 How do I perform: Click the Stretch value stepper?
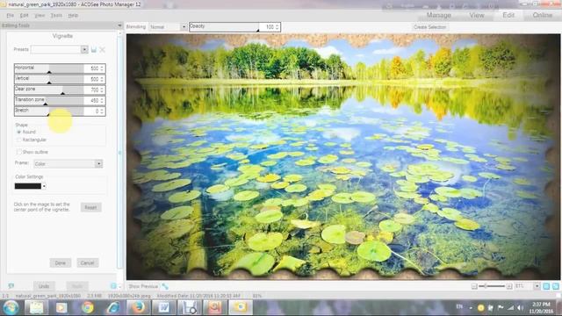pos(102,111)
